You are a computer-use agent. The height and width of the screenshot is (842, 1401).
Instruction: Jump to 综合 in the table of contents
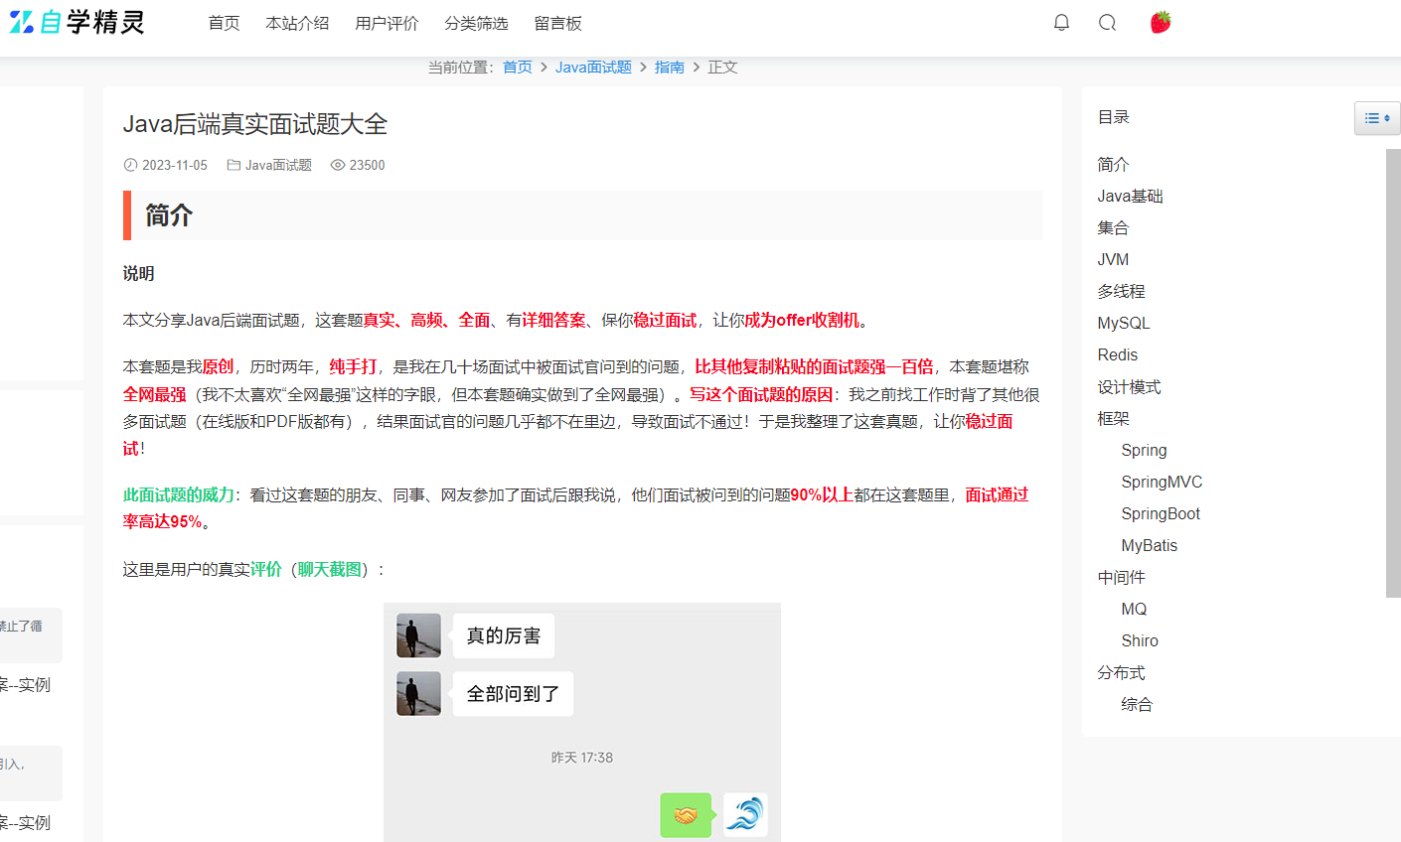pyautogui.click(x=1137, y=704)
